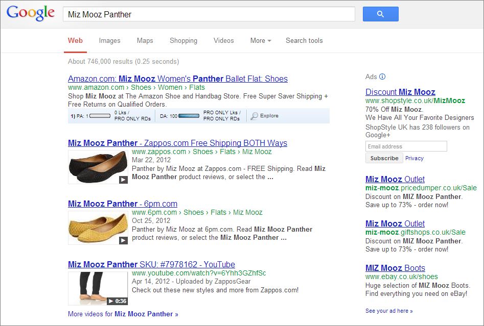This screenshot has width=484, height=326.
Task: Click the Subscribe button
Action: click(x=384, y=158)
